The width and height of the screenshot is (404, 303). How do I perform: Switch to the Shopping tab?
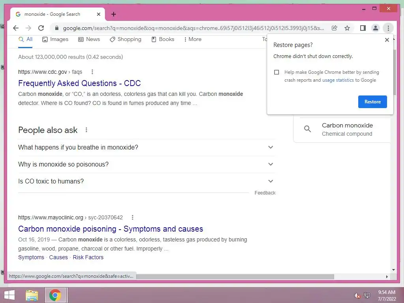(125, 39)
